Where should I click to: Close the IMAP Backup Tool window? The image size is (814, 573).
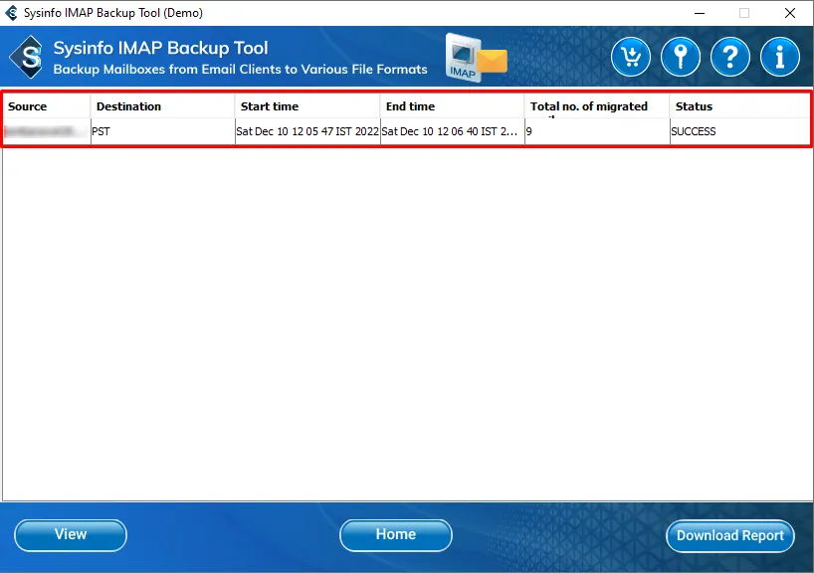(x=790, y=13)
